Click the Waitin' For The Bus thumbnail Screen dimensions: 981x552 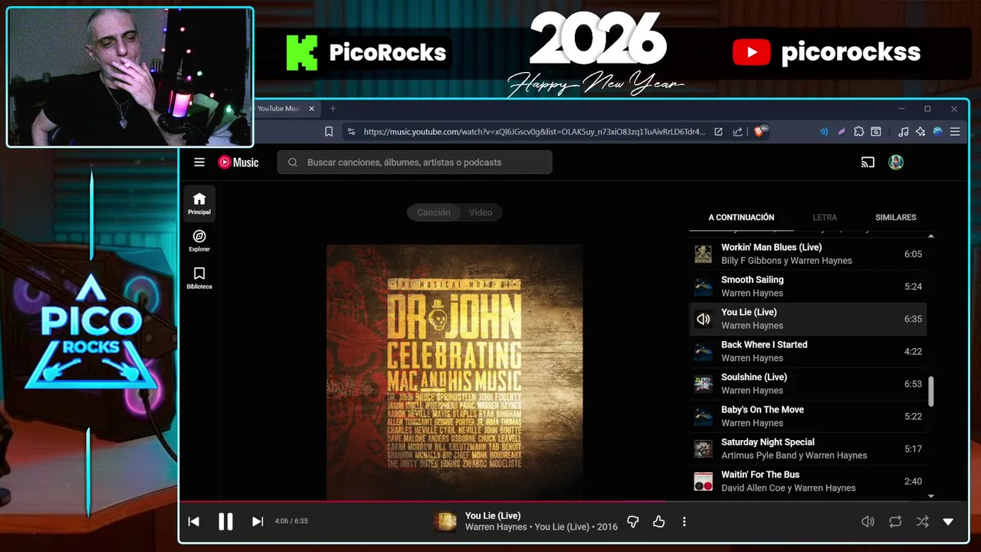[703, 481]
